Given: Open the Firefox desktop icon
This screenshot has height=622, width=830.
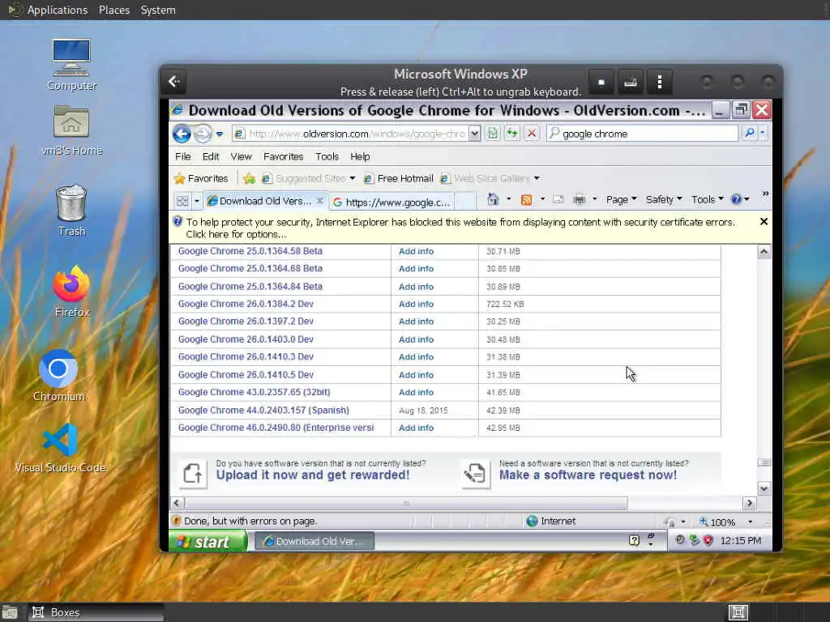Looking at the screenshot, I should [71, 292].
